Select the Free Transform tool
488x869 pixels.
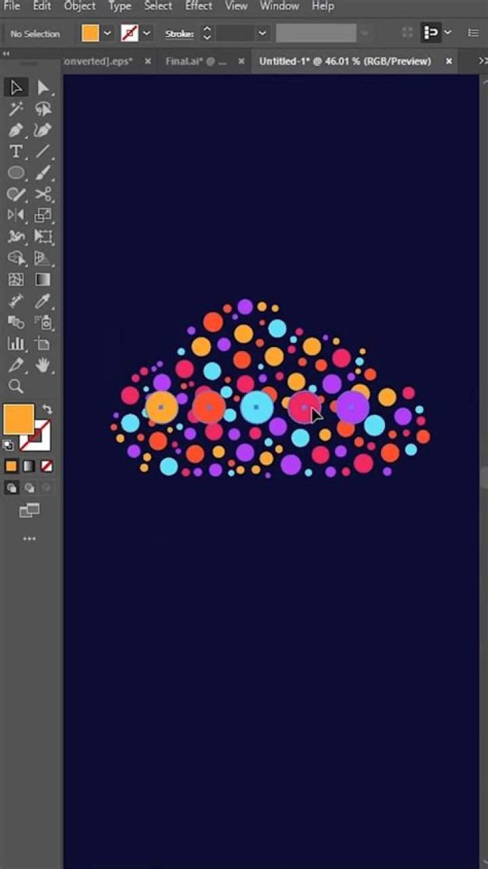tap(43, 237)
